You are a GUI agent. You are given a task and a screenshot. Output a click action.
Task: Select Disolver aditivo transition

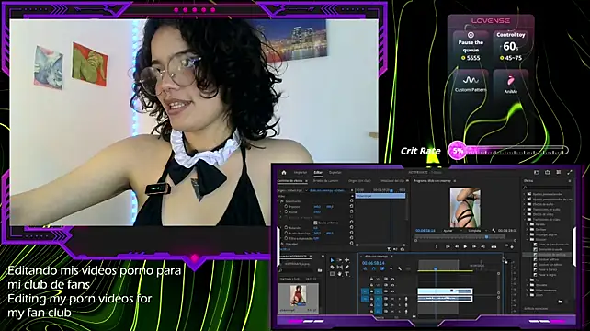coord(549,259)
